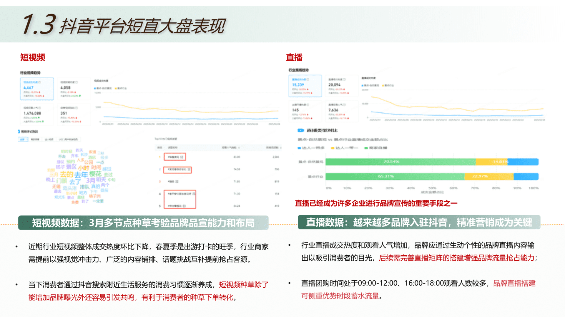Click the 直播类型对比 chart title
This screenshot has width=565, height=317.
[x=322, y=130]
